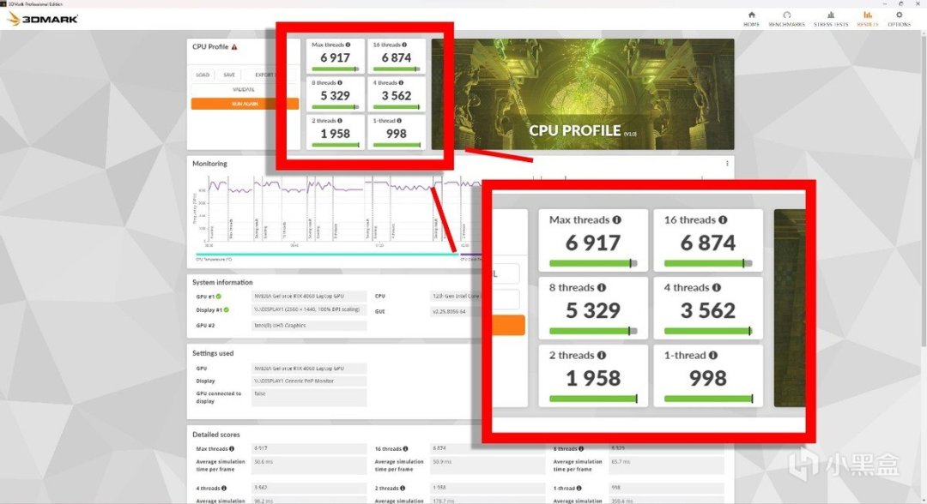Click the false value for GPU connected to display
The image size is (927, 504).
click(x=309, y=398)
